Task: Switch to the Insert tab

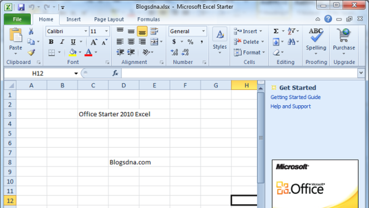Action: click(73, 19)
